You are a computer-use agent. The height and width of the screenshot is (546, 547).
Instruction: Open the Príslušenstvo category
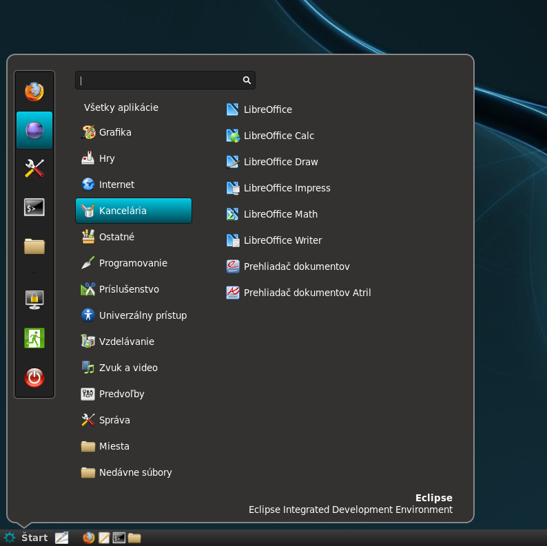click(x=134, y=289)
